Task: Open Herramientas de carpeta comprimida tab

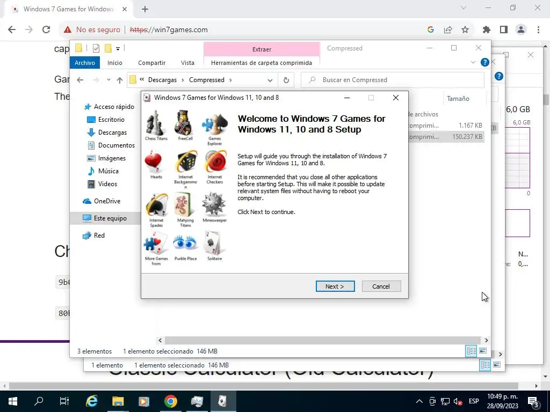Action: pyautogui.click(x=262, y=63)
